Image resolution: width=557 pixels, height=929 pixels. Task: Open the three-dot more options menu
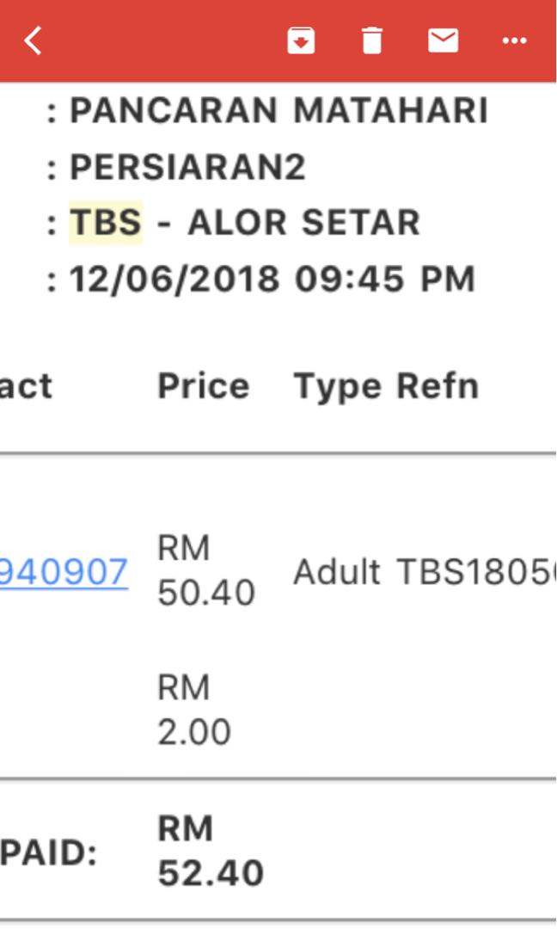pyautogui.click(x=514, y=41)
